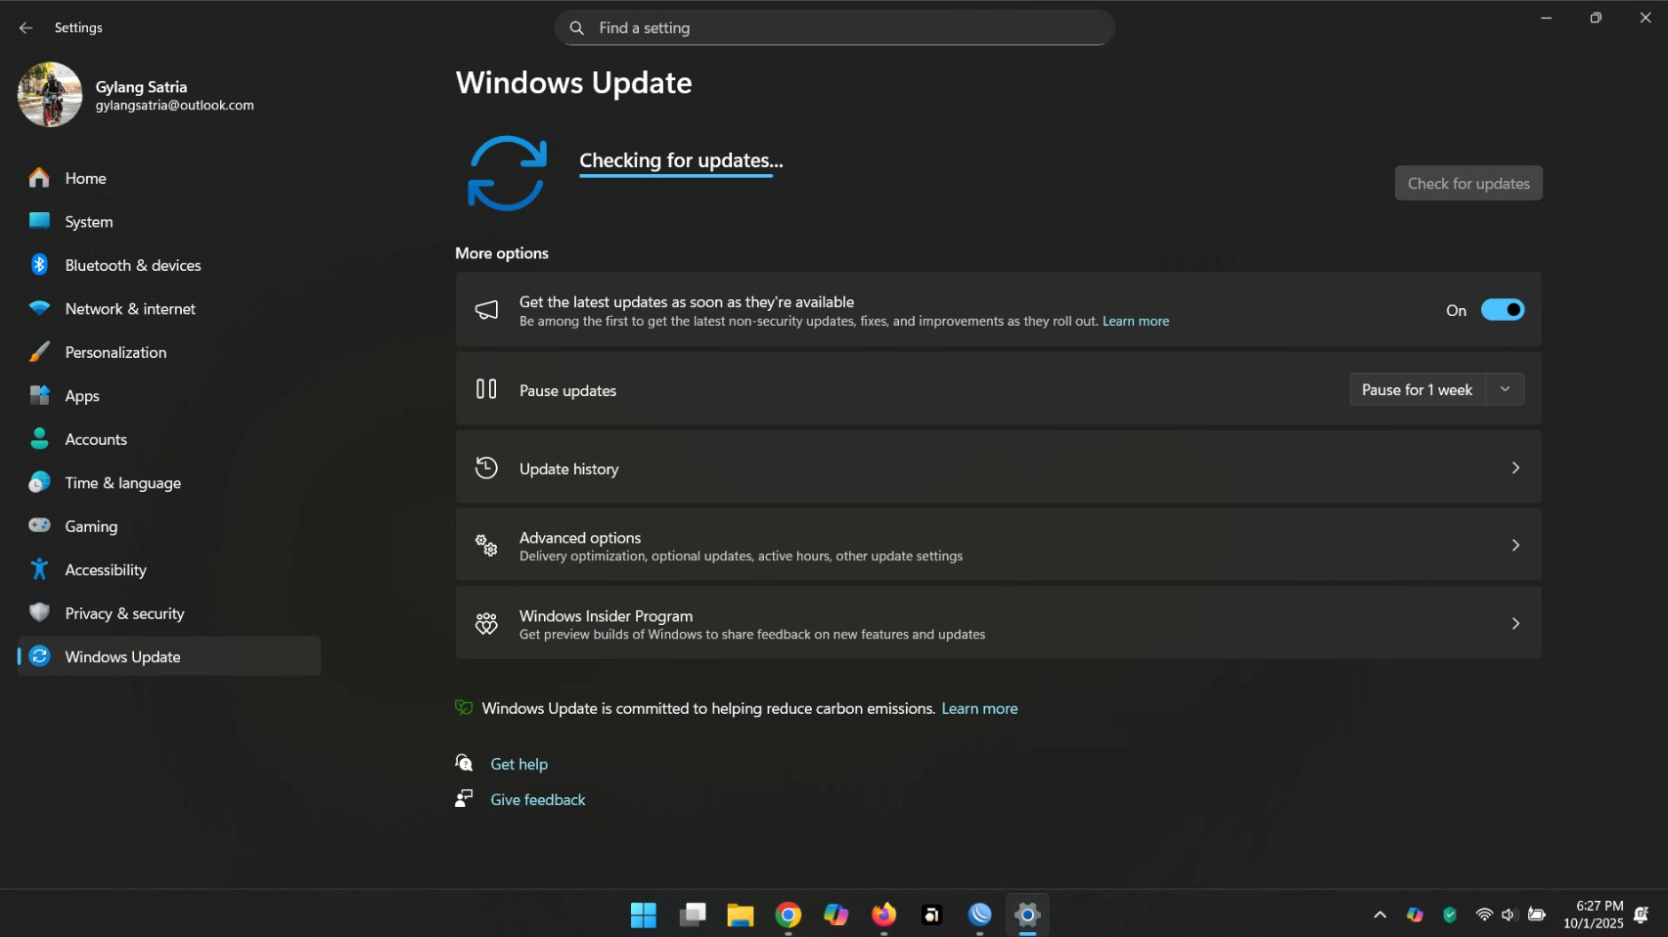The width and height of the screenshot is (1668, 937).
Task: Click the Windows Start button
Action: pyautogui.click(x=644, y=915)
